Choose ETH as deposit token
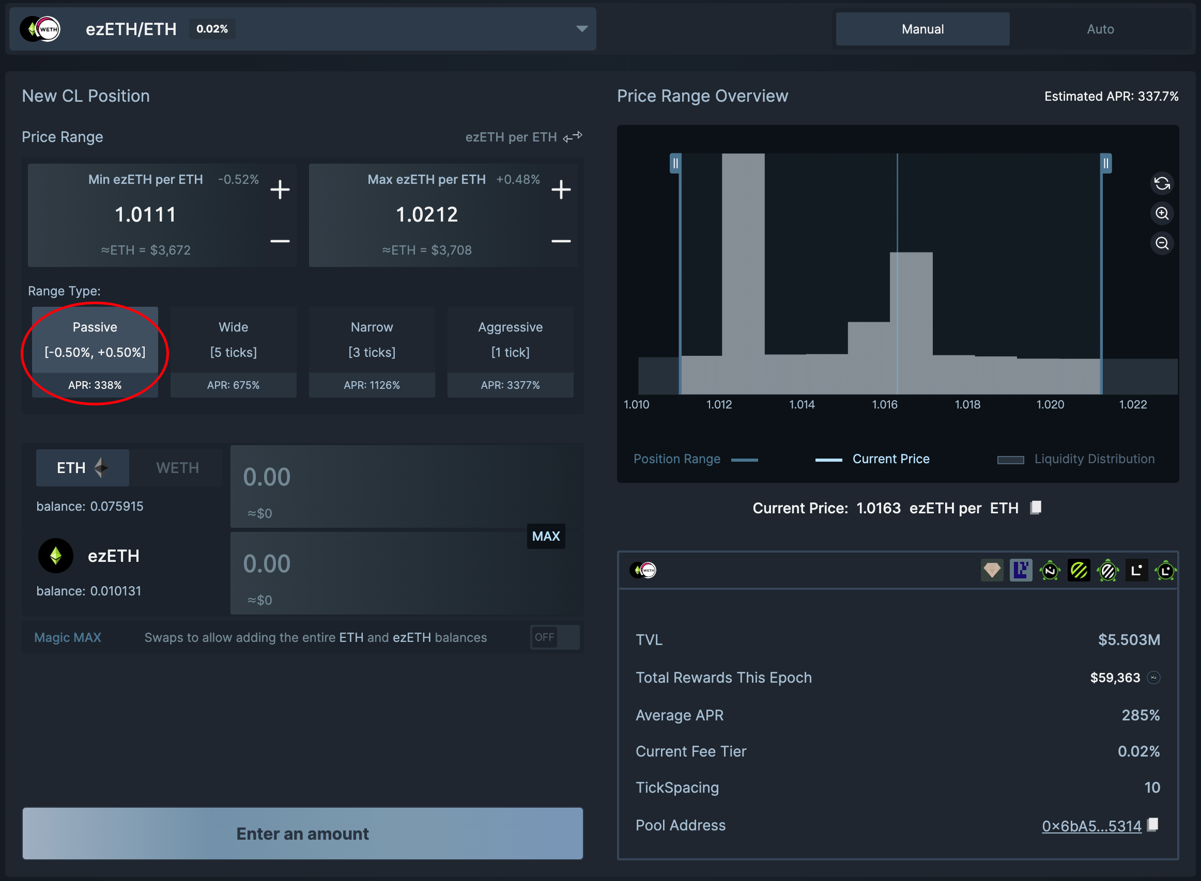The height and width of the screenshot is (881, 1201). [x=83, y=468]
